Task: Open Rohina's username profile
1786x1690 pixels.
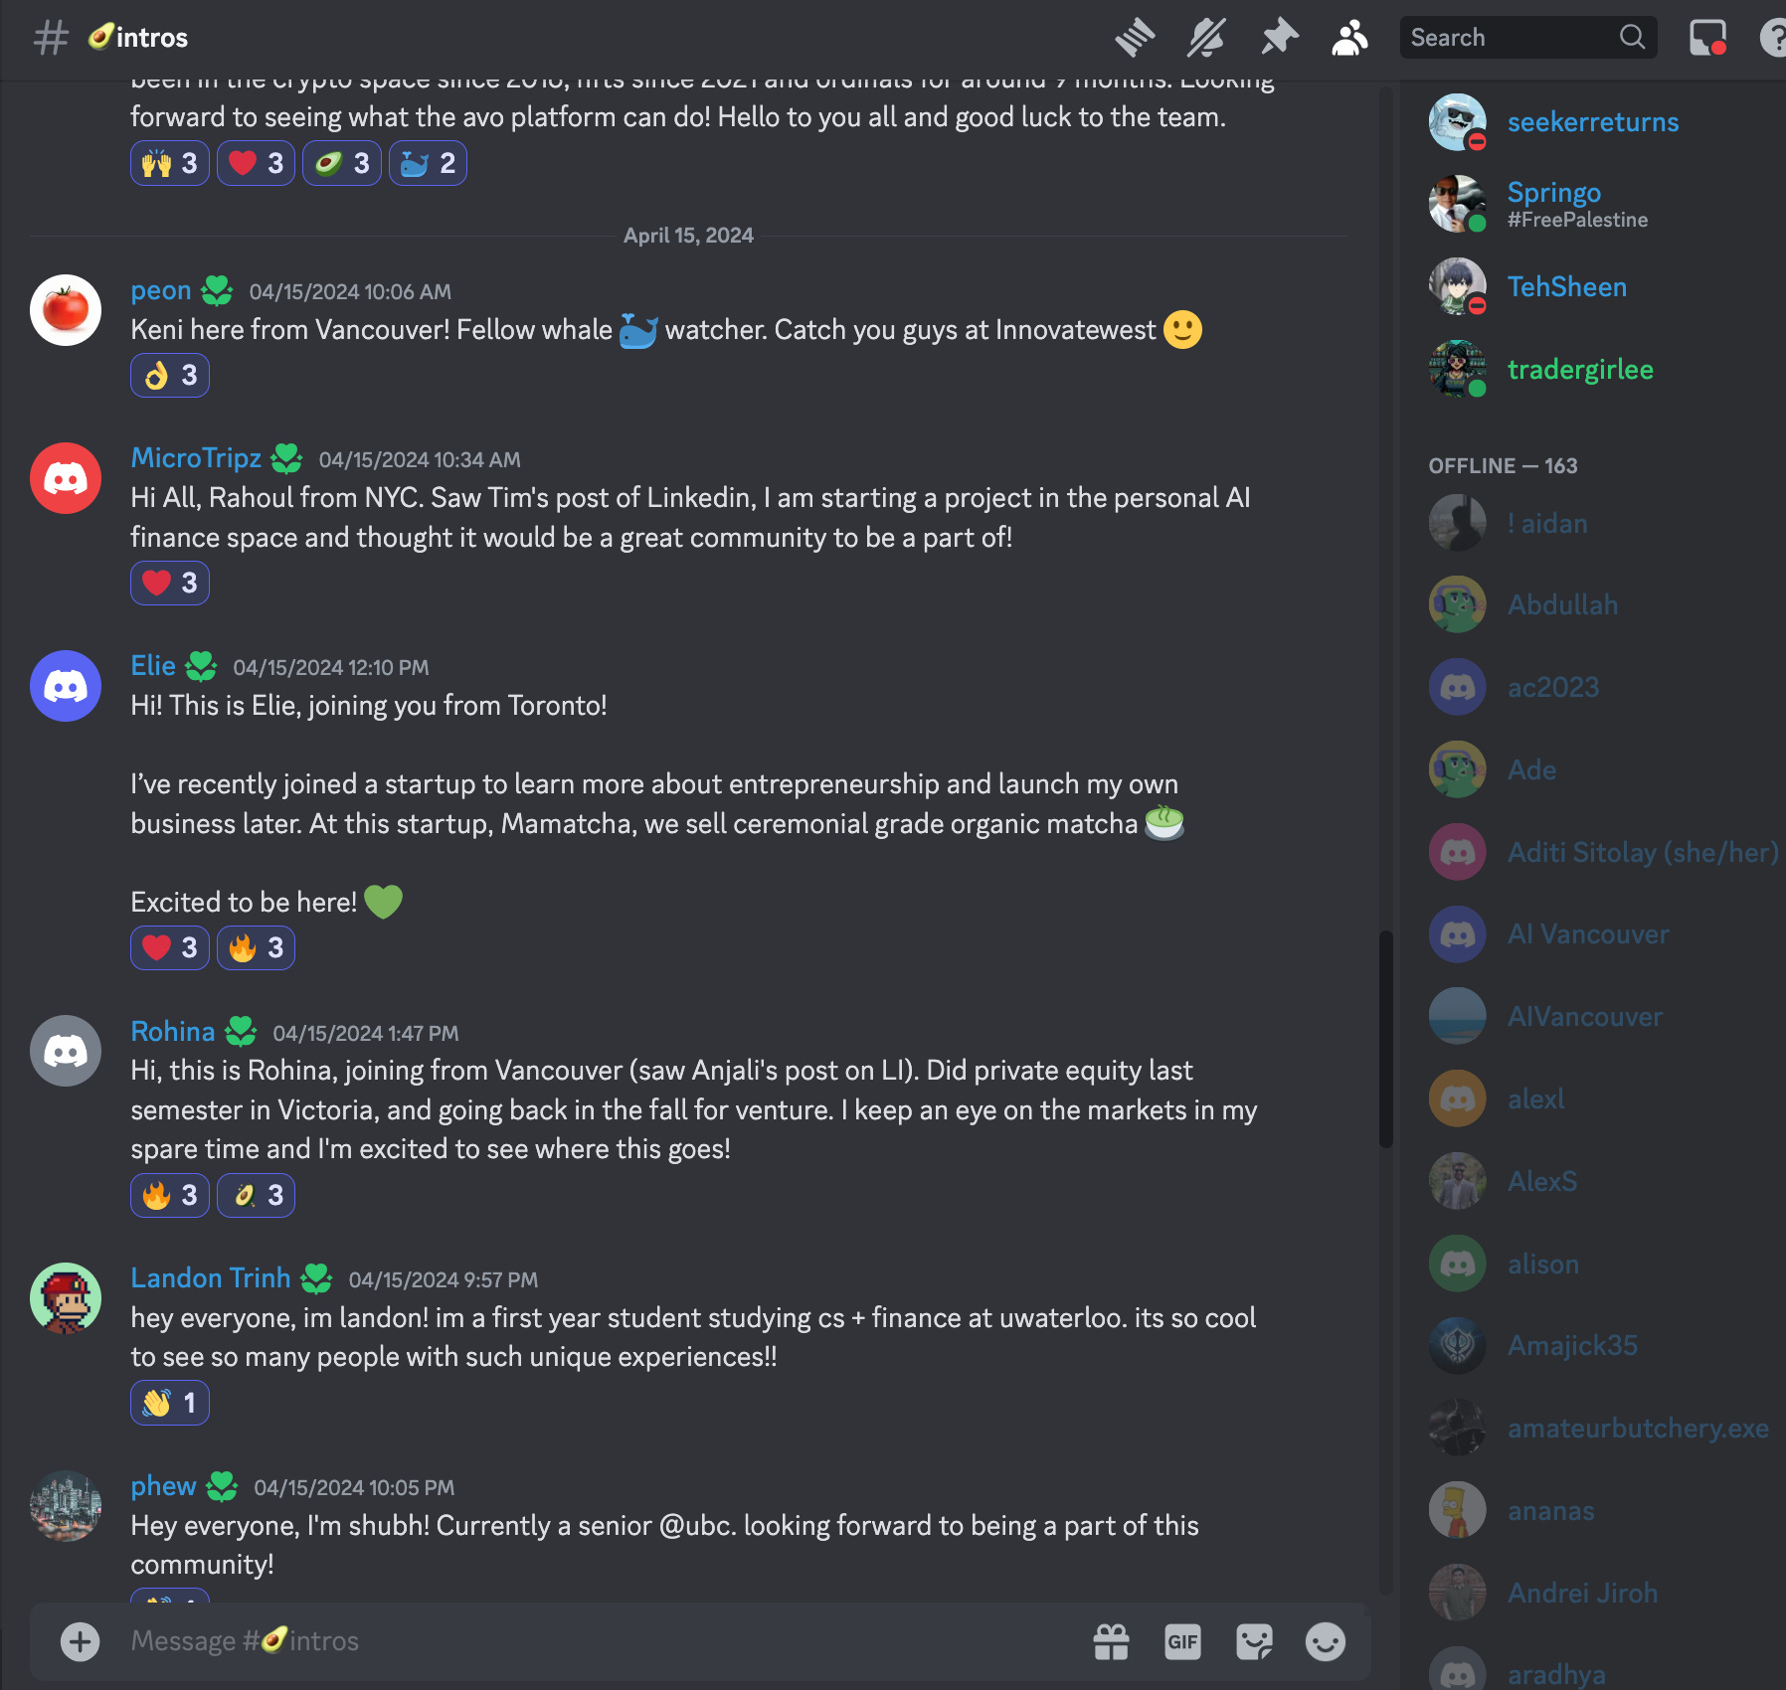Action: (173, 1031)
